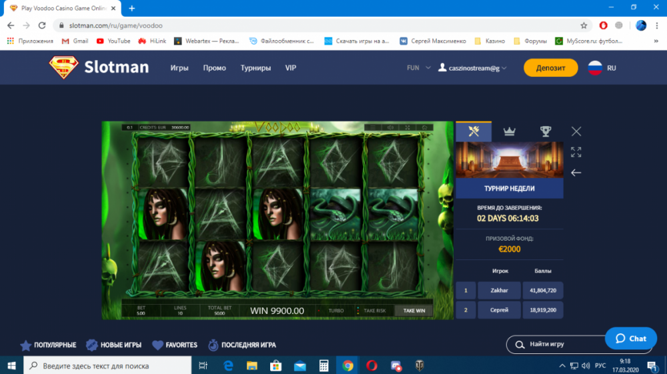Open the Форумы bookmarks folder
The height and width of the screenshot is (374, 667).
click(x=530, y=41)
